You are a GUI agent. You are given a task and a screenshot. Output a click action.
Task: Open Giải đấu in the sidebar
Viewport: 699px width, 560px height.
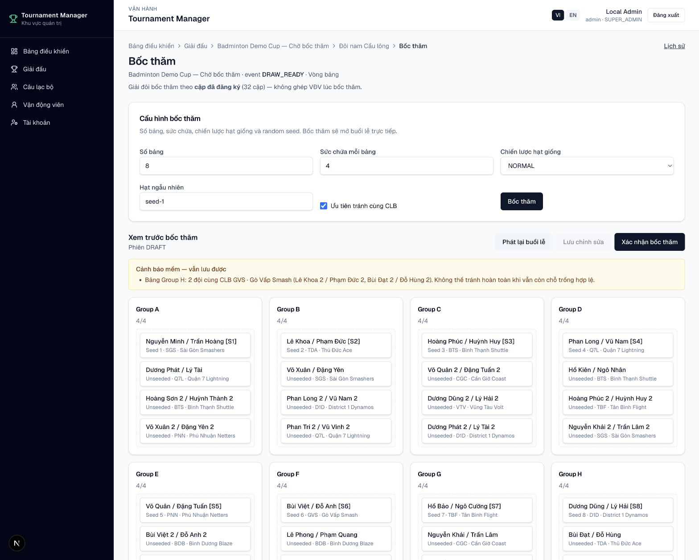coord(57,69)
